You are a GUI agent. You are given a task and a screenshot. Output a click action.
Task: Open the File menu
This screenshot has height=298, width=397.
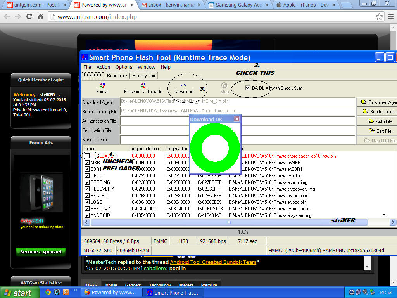tap(87, 67)
